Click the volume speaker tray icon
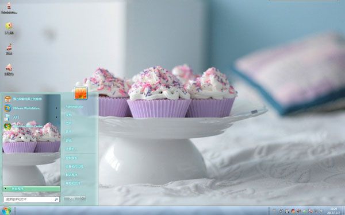This screenshot has width=345, height=215. click(298, 211)
